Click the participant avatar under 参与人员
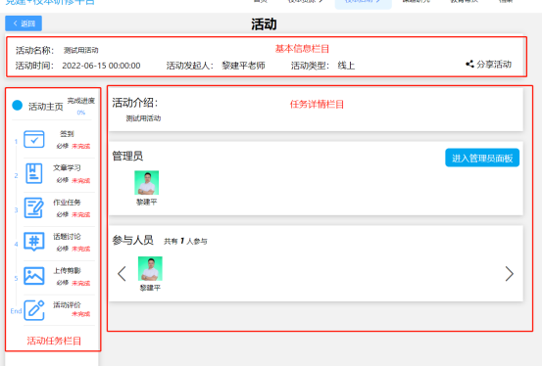The height and width of the screenshot is (366, 542). point(150,268)
